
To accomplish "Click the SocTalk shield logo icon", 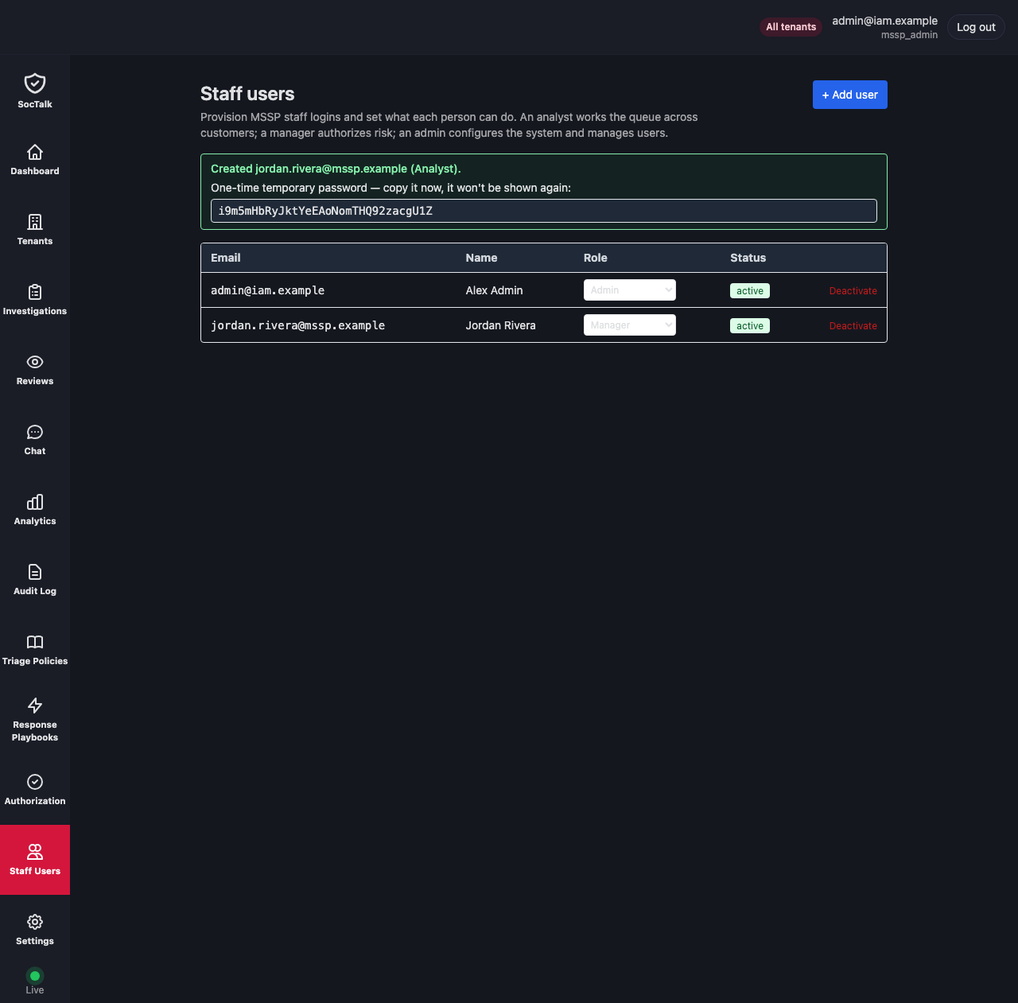I will click(x=35, y=83).
